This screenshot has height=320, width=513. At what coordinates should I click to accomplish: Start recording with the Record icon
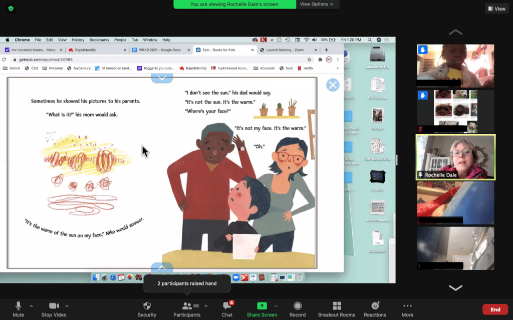(x=298, y=306)
